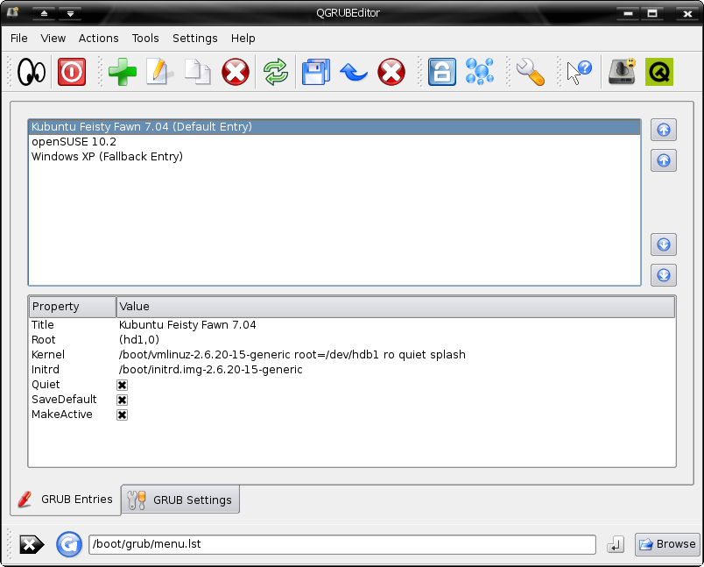Image resolution: width=704 pixels, height=567 pixels.
Task: Select the Windows XP fallback entry
Action: [107, 157]
